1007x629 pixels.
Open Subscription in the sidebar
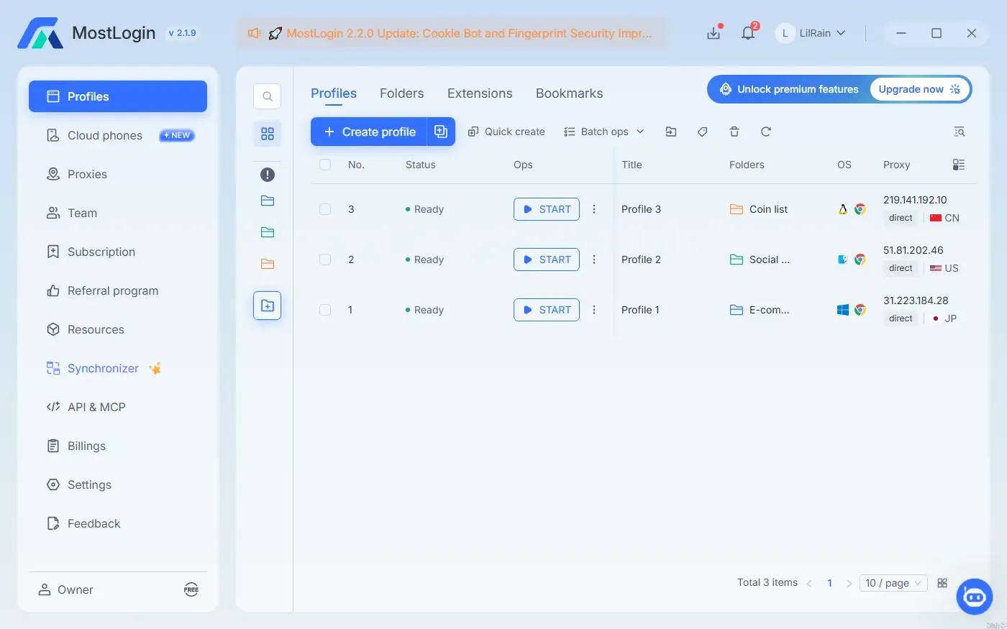click(x=118, y=252)
